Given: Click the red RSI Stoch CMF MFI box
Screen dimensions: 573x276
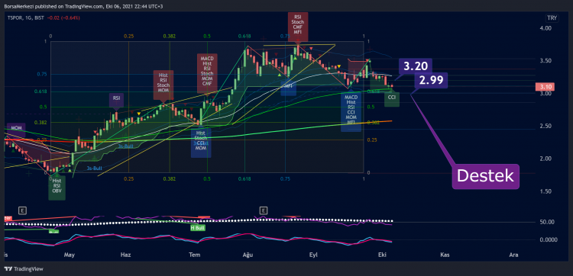Looking at the screenshot, I should tap(298, 27).
